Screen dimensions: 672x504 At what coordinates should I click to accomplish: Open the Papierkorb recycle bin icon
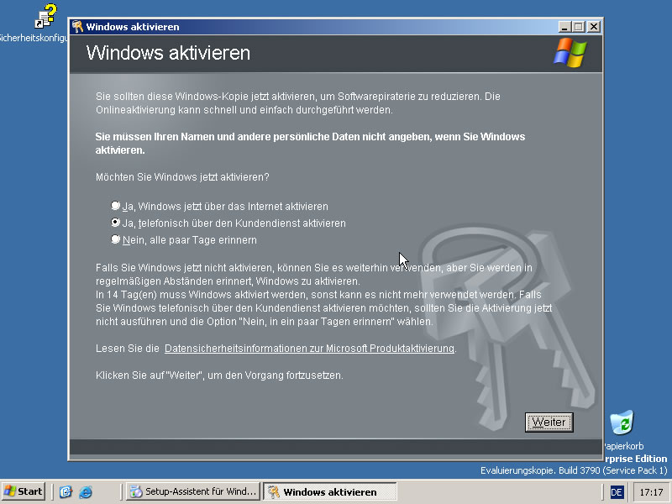point(622,423)
